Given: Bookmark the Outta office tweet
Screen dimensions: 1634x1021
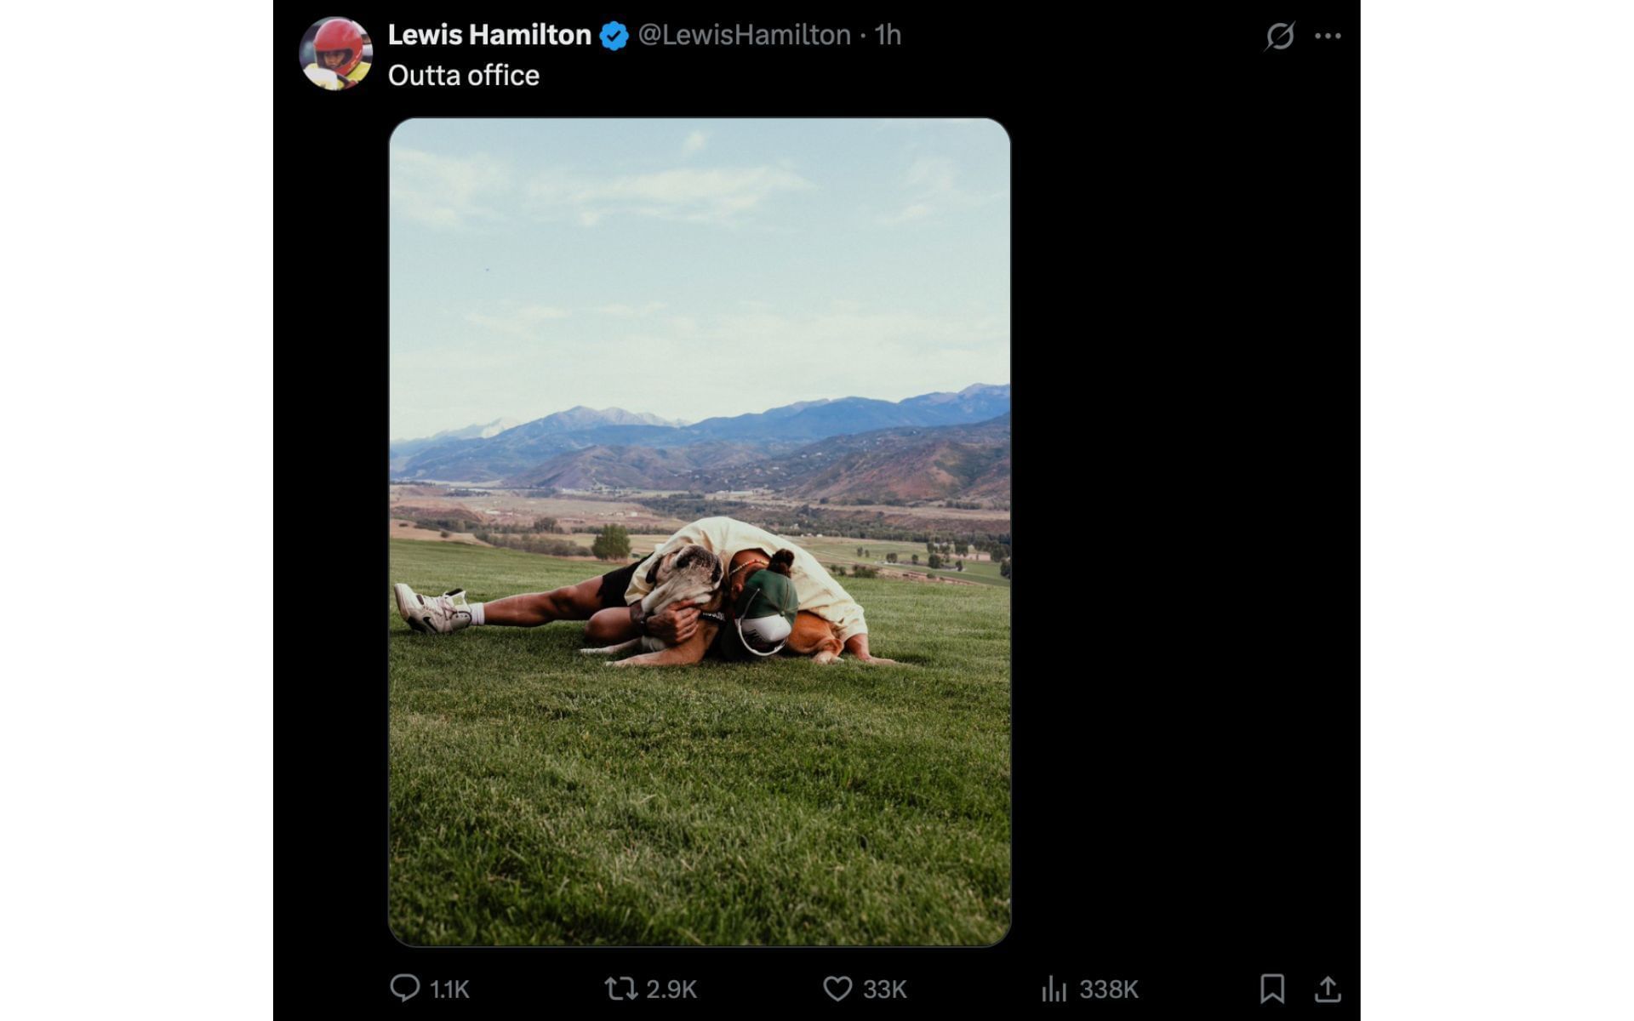Looking at the screenshot, I should point(1271,989).
